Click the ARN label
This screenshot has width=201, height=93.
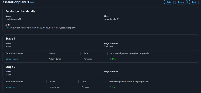8,25
